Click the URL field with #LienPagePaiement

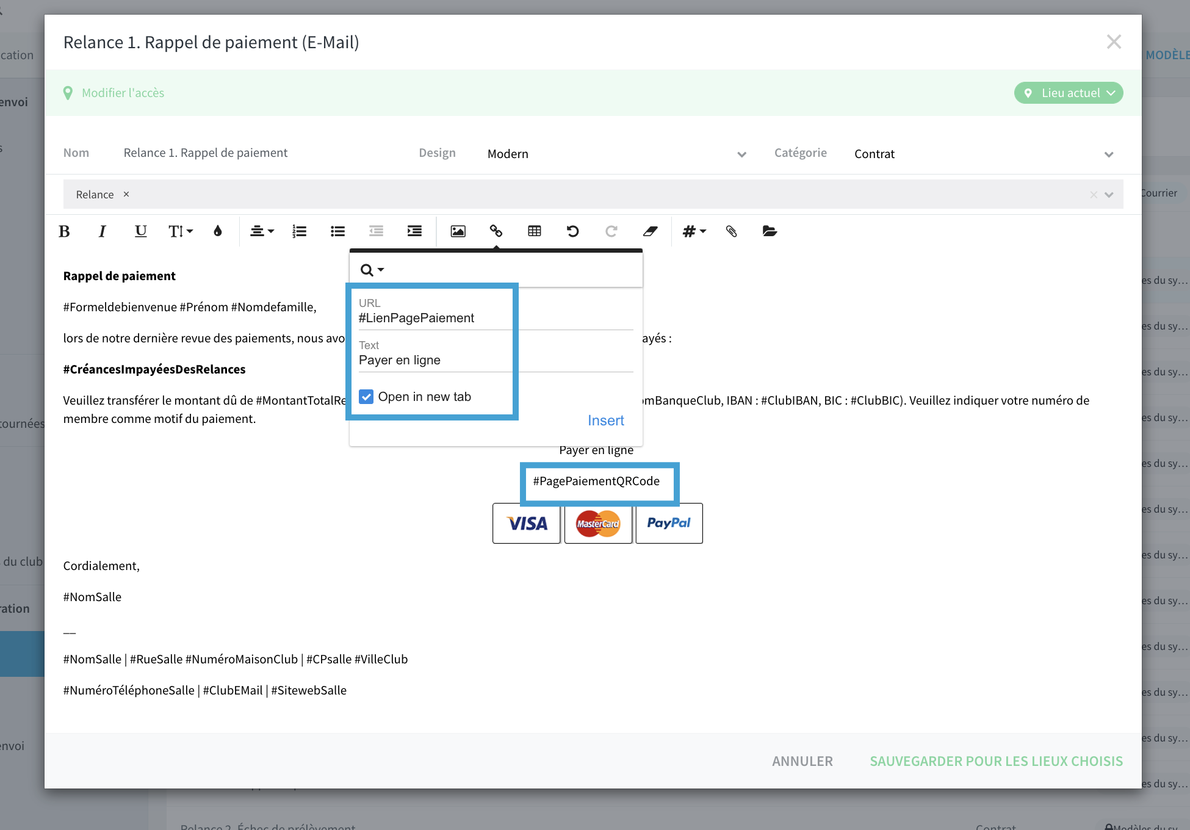[x=496, y=318]
